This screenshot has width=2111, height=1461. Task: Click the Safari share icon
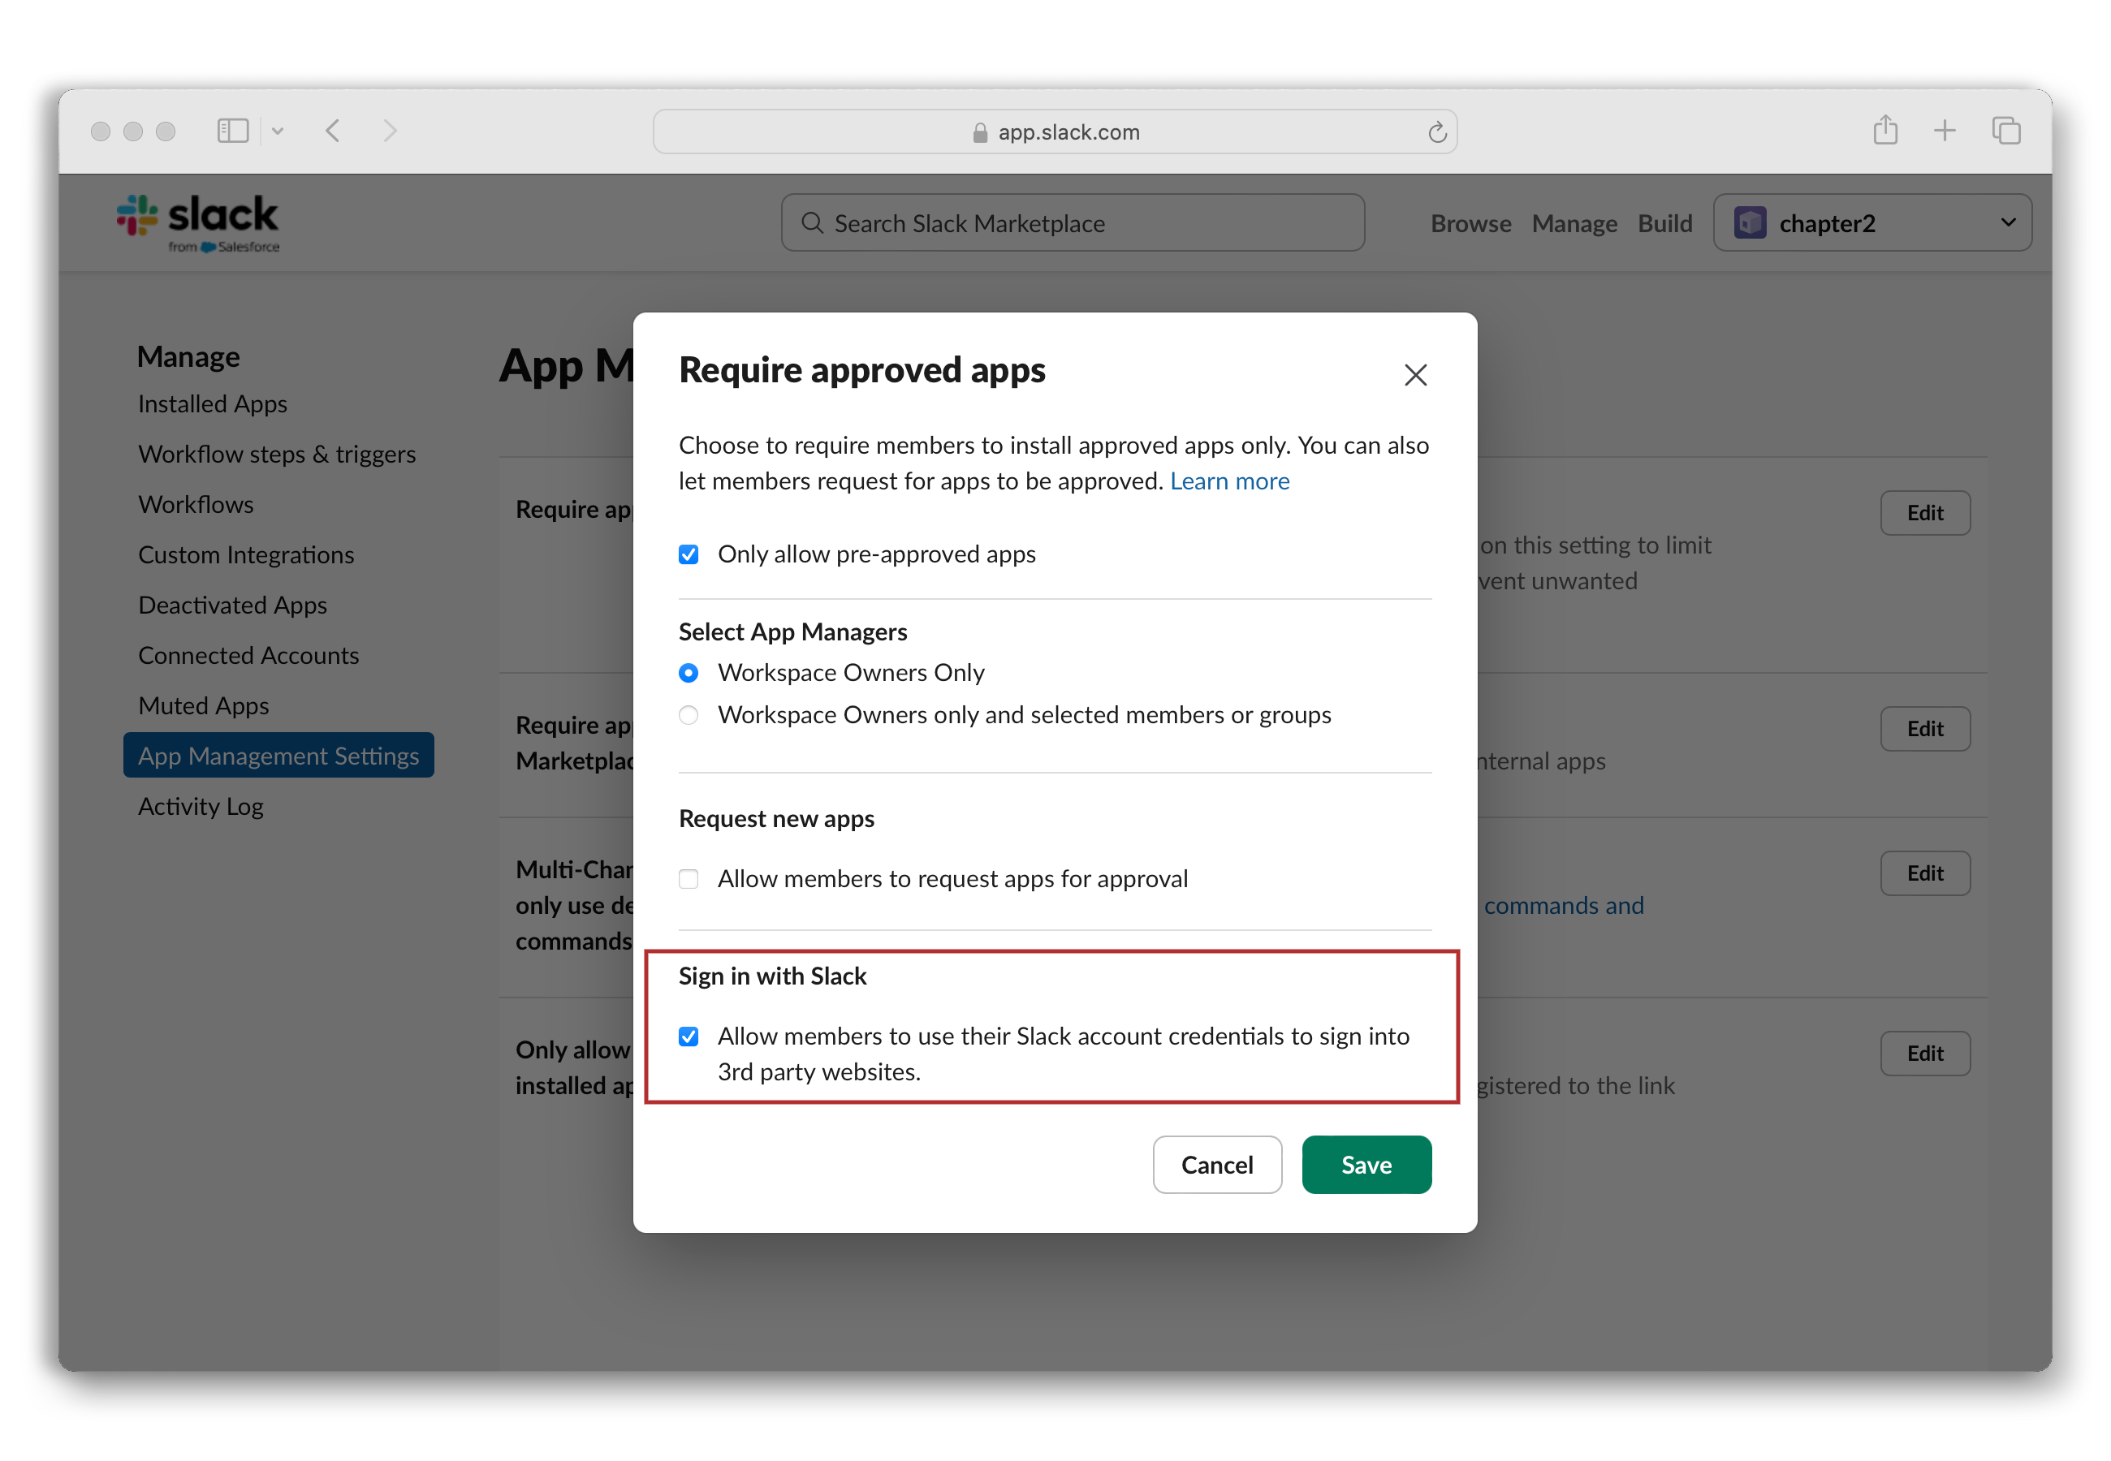[1885, 130]
